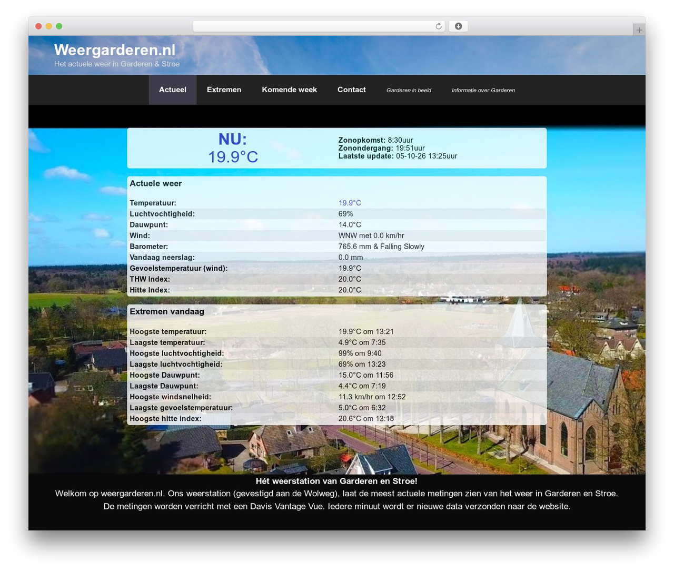Image resolution: width=674 pixels, height=571 pixels.
Task: Minimize the window using the yellow button
Action: point(48,26)
